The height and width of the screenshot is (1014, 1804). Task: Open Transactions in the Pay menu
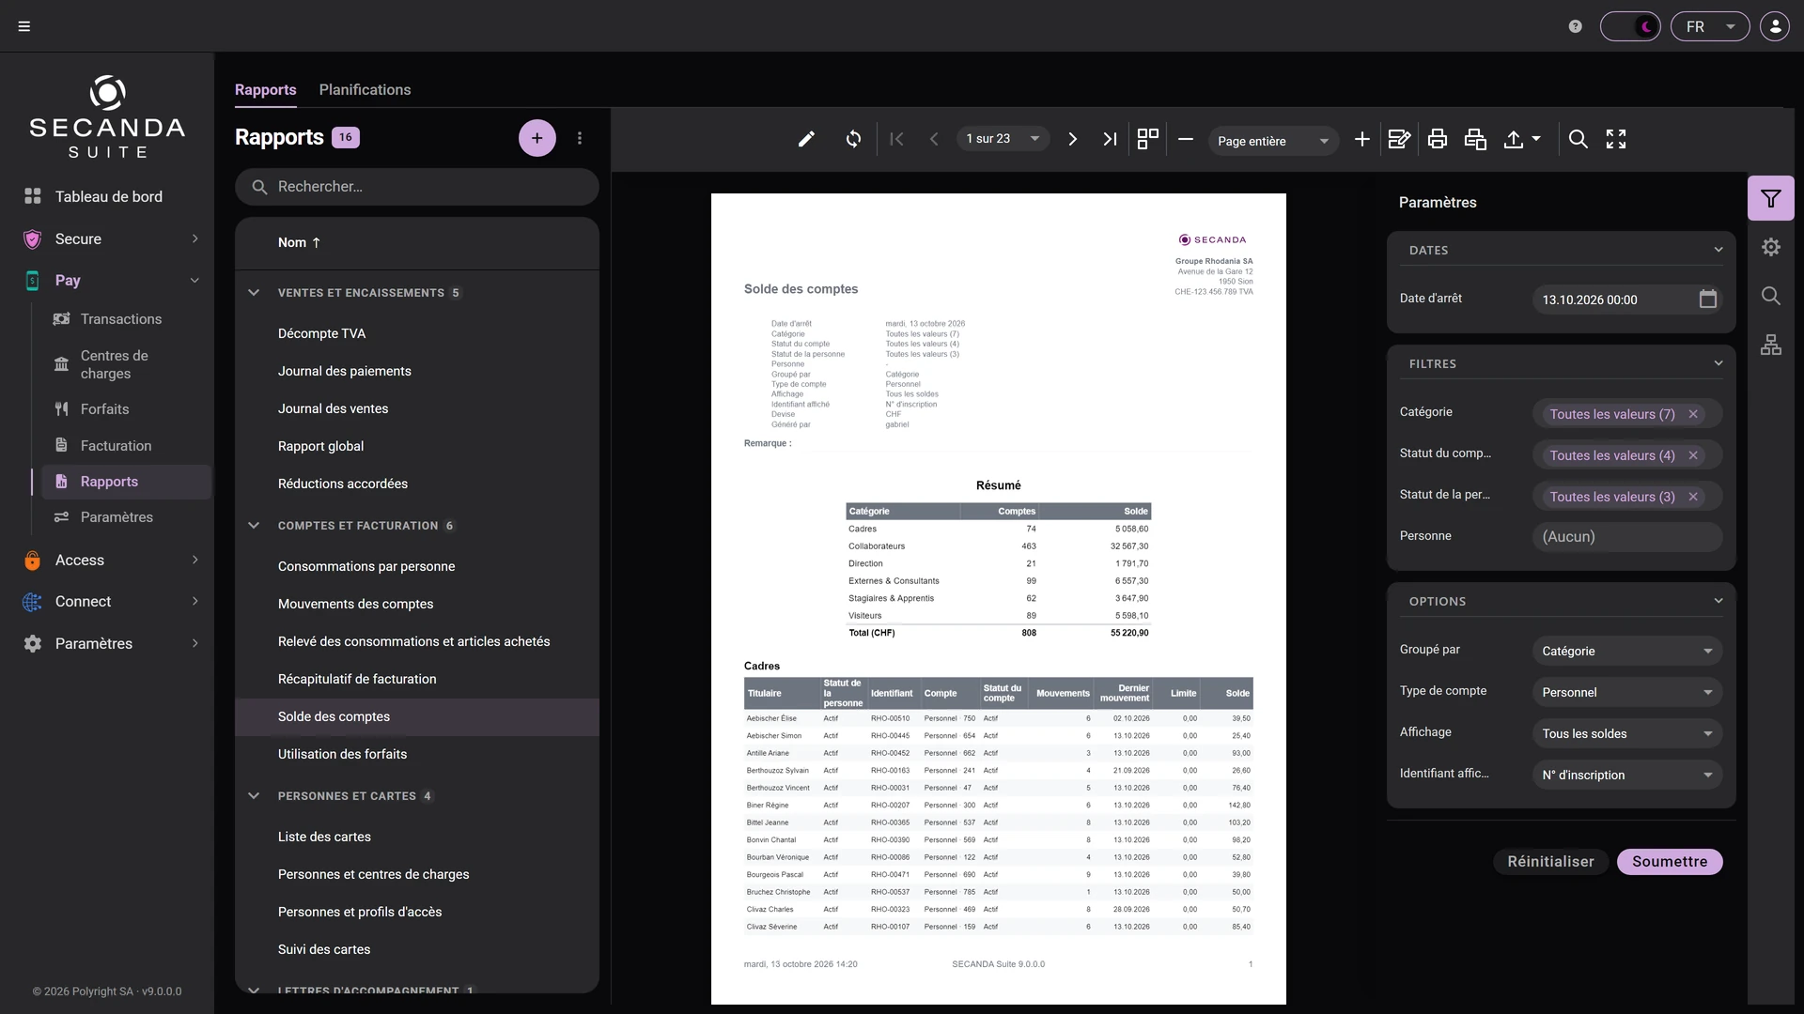tap(121, 319)
